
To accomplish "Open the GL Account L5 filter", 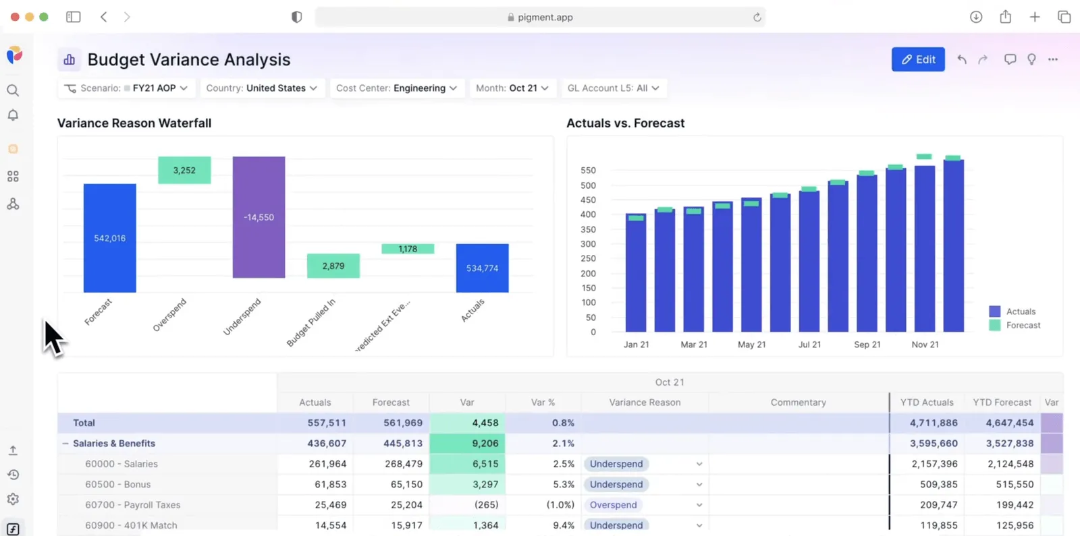I will (x=614, y=88).
